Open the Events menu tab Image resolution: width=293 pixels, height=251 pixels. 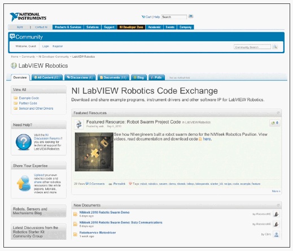point(170,27)
